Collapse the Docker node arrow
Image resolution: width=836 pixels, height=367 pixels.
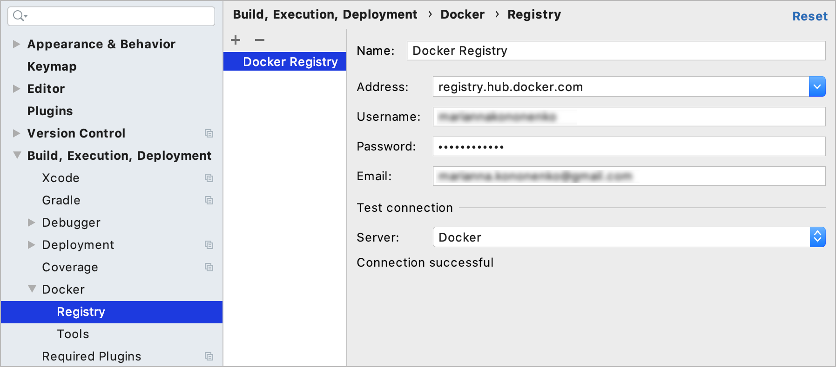point(32,289)
